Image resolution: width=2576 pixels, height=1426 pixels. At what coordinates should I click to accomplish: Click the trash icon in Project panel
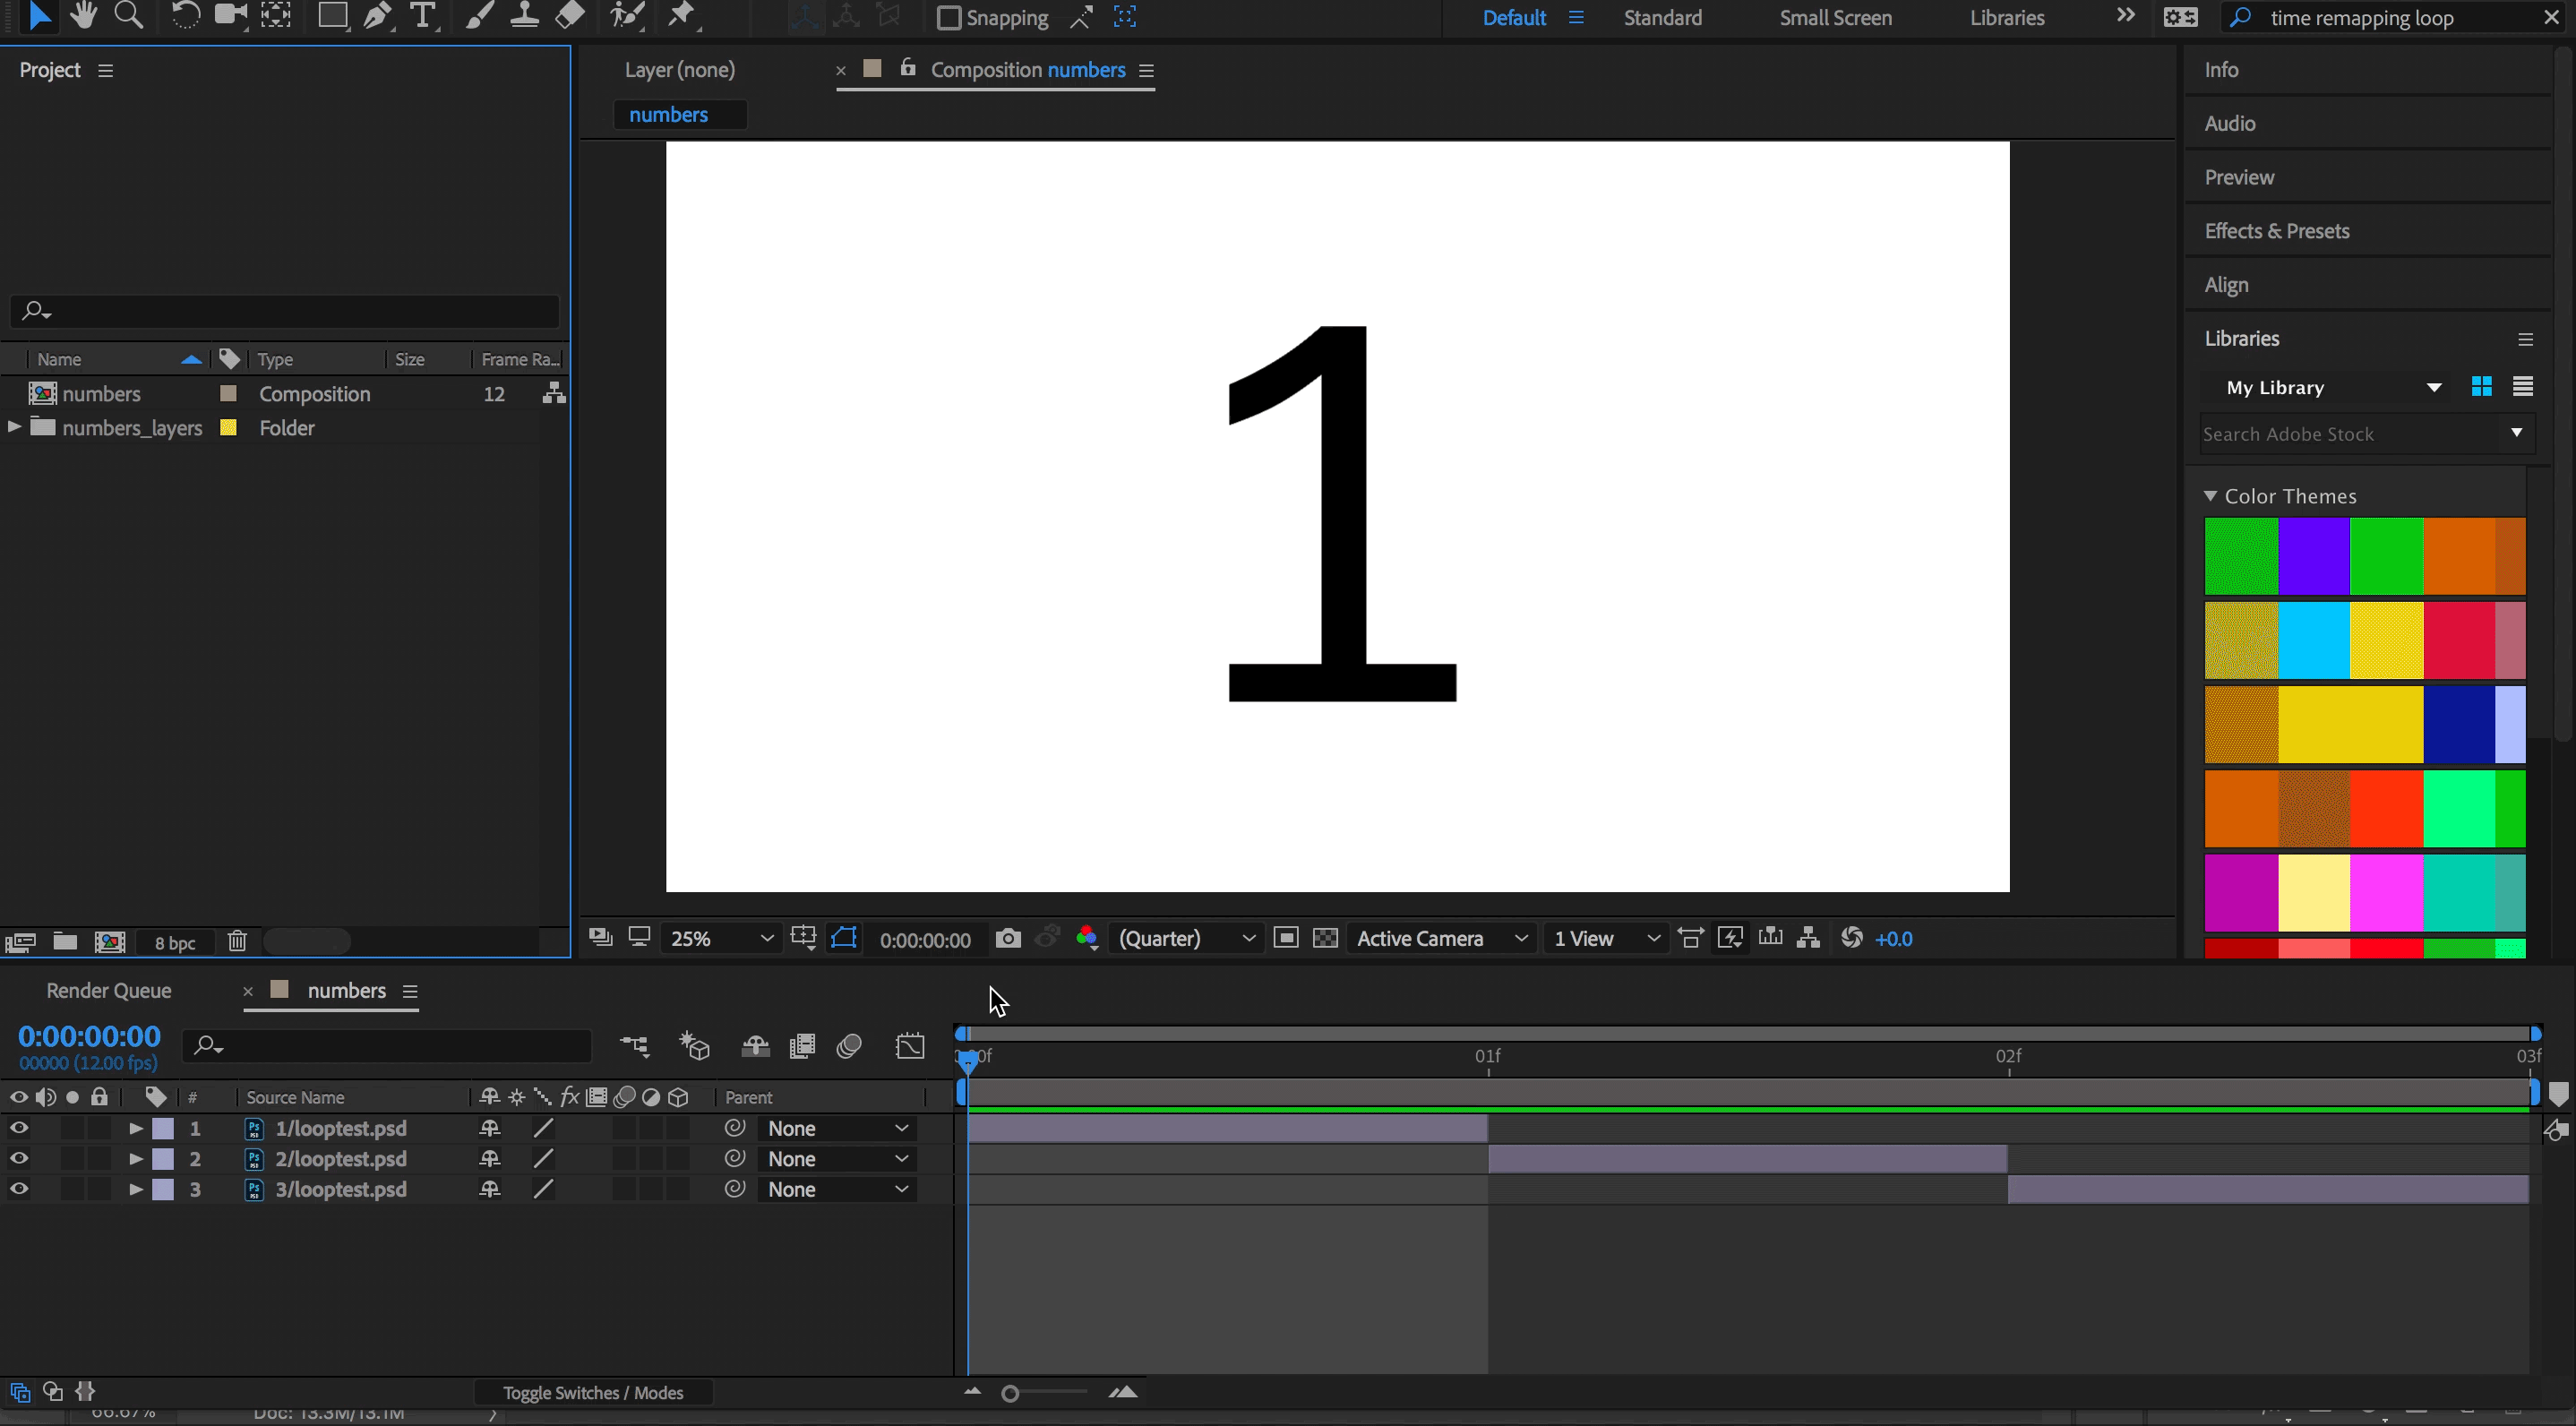[x=237, y=942]
